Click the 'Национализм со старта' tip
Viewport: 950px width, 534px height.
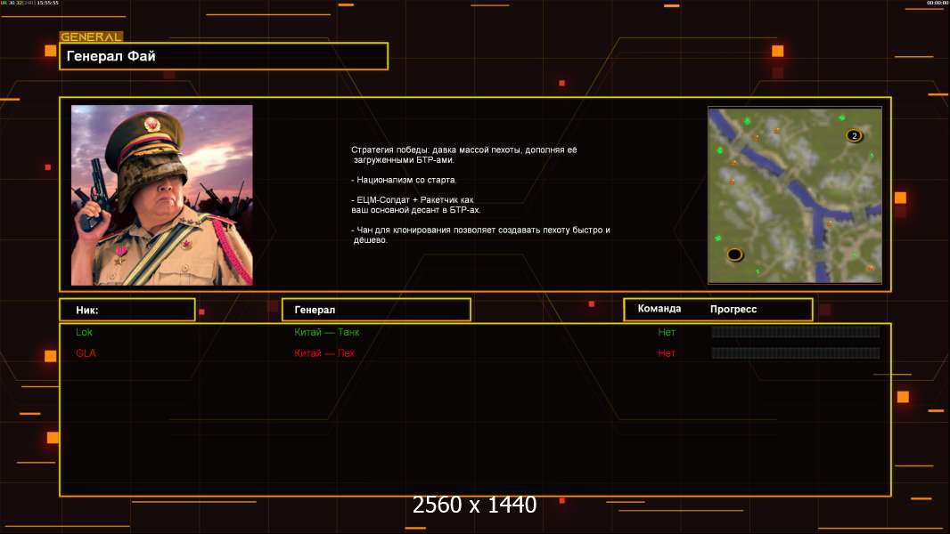pyautogui.click(x=404, y=180)
